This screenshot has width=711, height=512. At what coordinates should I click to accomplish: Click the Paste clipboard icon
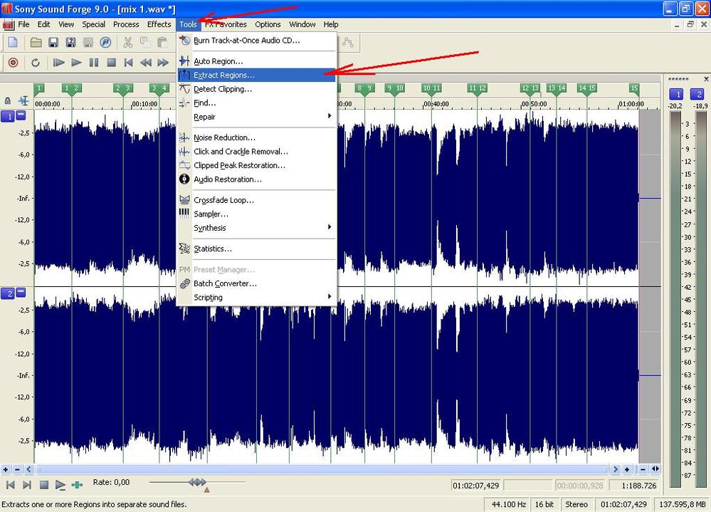[162, 42]
